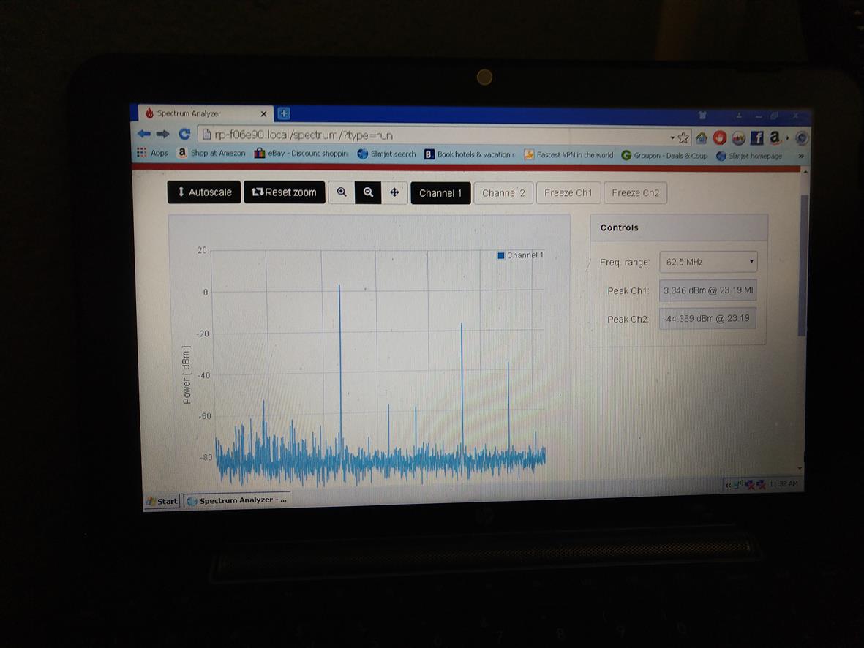Screen dimensions: 864x648
Task: Click the red circular extension icon
Action: pyautogui.click(x=720, y=137)
